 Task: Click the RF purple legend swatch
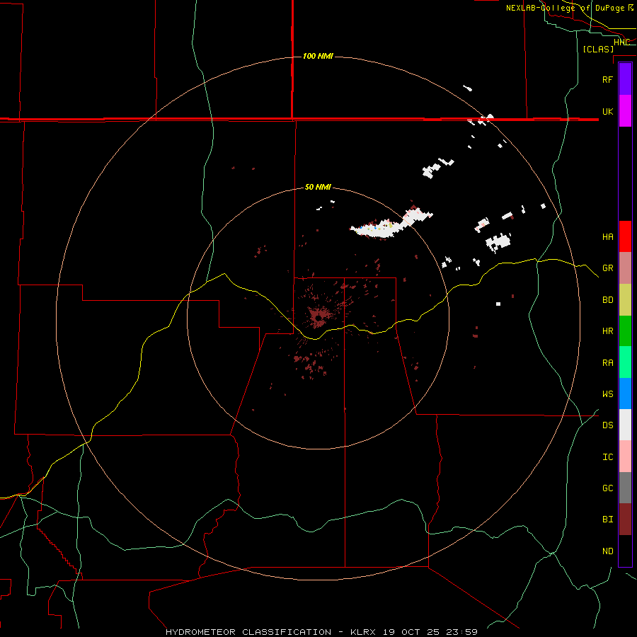click(x=625, y=79)
